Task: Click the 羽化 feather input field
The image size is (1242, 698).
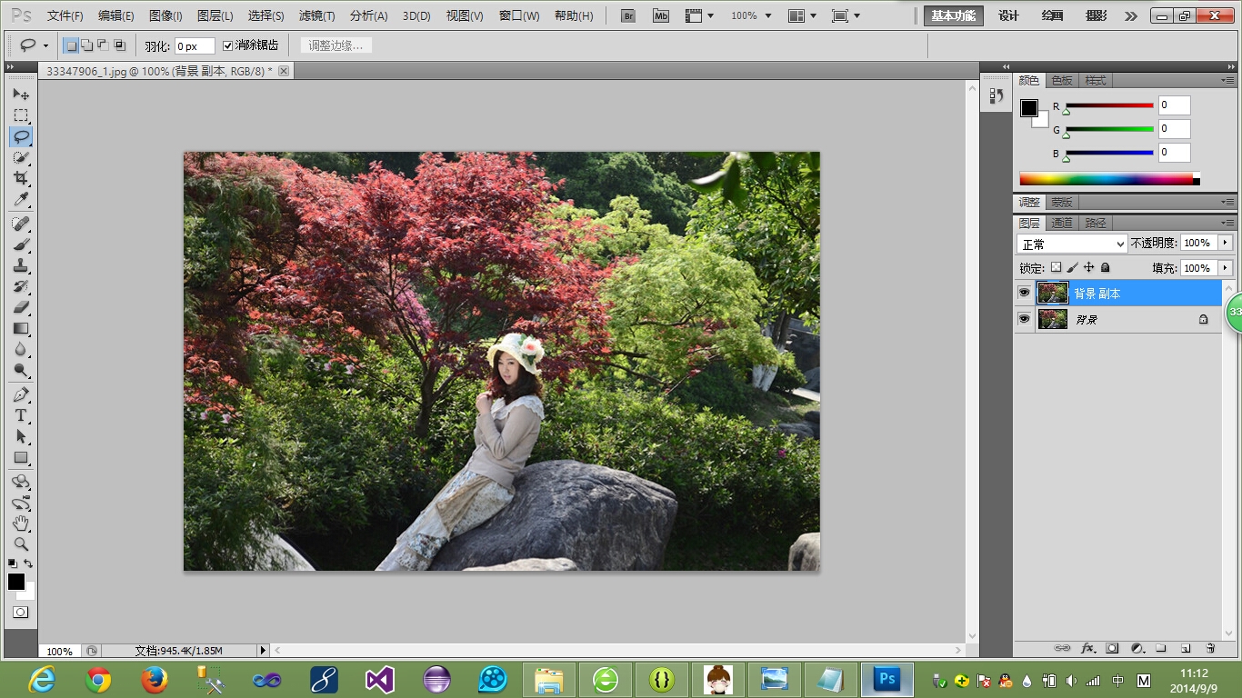Action: (195, 45)
